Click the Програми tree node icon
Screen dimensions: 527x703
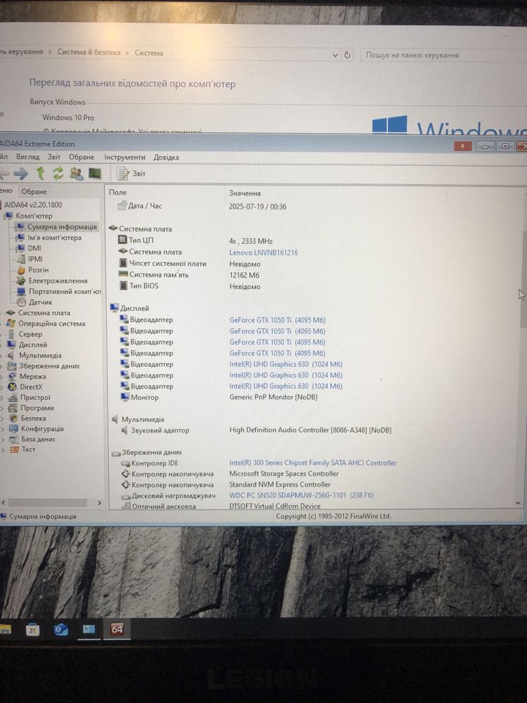point(13,408)
